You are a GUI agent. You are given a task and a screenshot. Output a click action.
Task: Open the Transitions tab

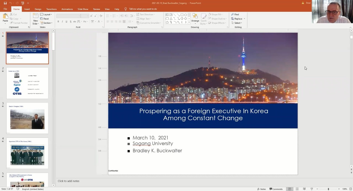(51, 9)
